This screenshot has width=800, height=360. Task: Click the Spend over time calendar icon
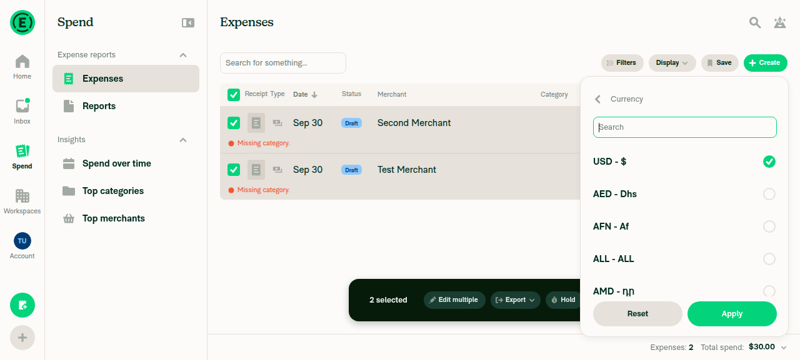coord(69,163)
